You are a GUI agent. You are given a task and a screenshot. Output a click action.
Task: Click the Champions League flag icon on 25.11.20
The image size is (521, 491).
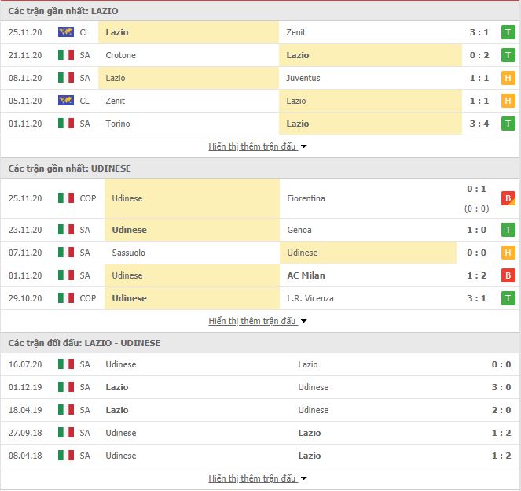point(66,32)
